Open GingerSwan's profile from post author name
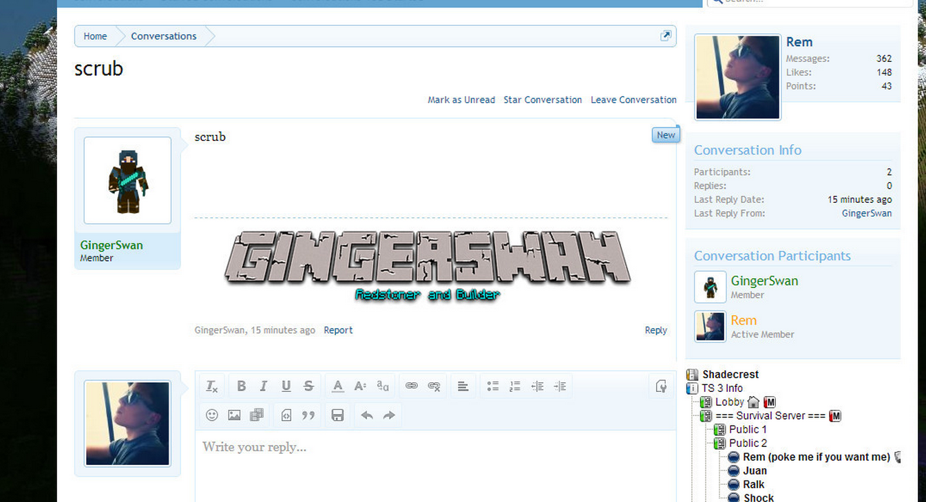 tap(112, 245)
